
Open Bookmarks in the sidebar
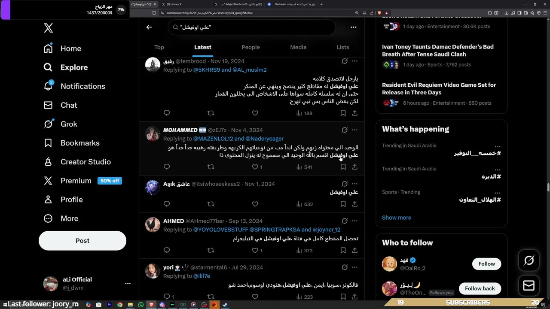[71, 143]
